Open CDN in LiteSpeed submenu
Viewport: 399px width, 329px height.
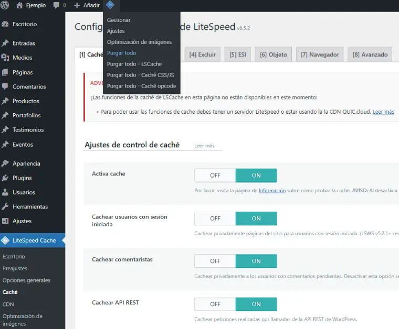(8, 304)
